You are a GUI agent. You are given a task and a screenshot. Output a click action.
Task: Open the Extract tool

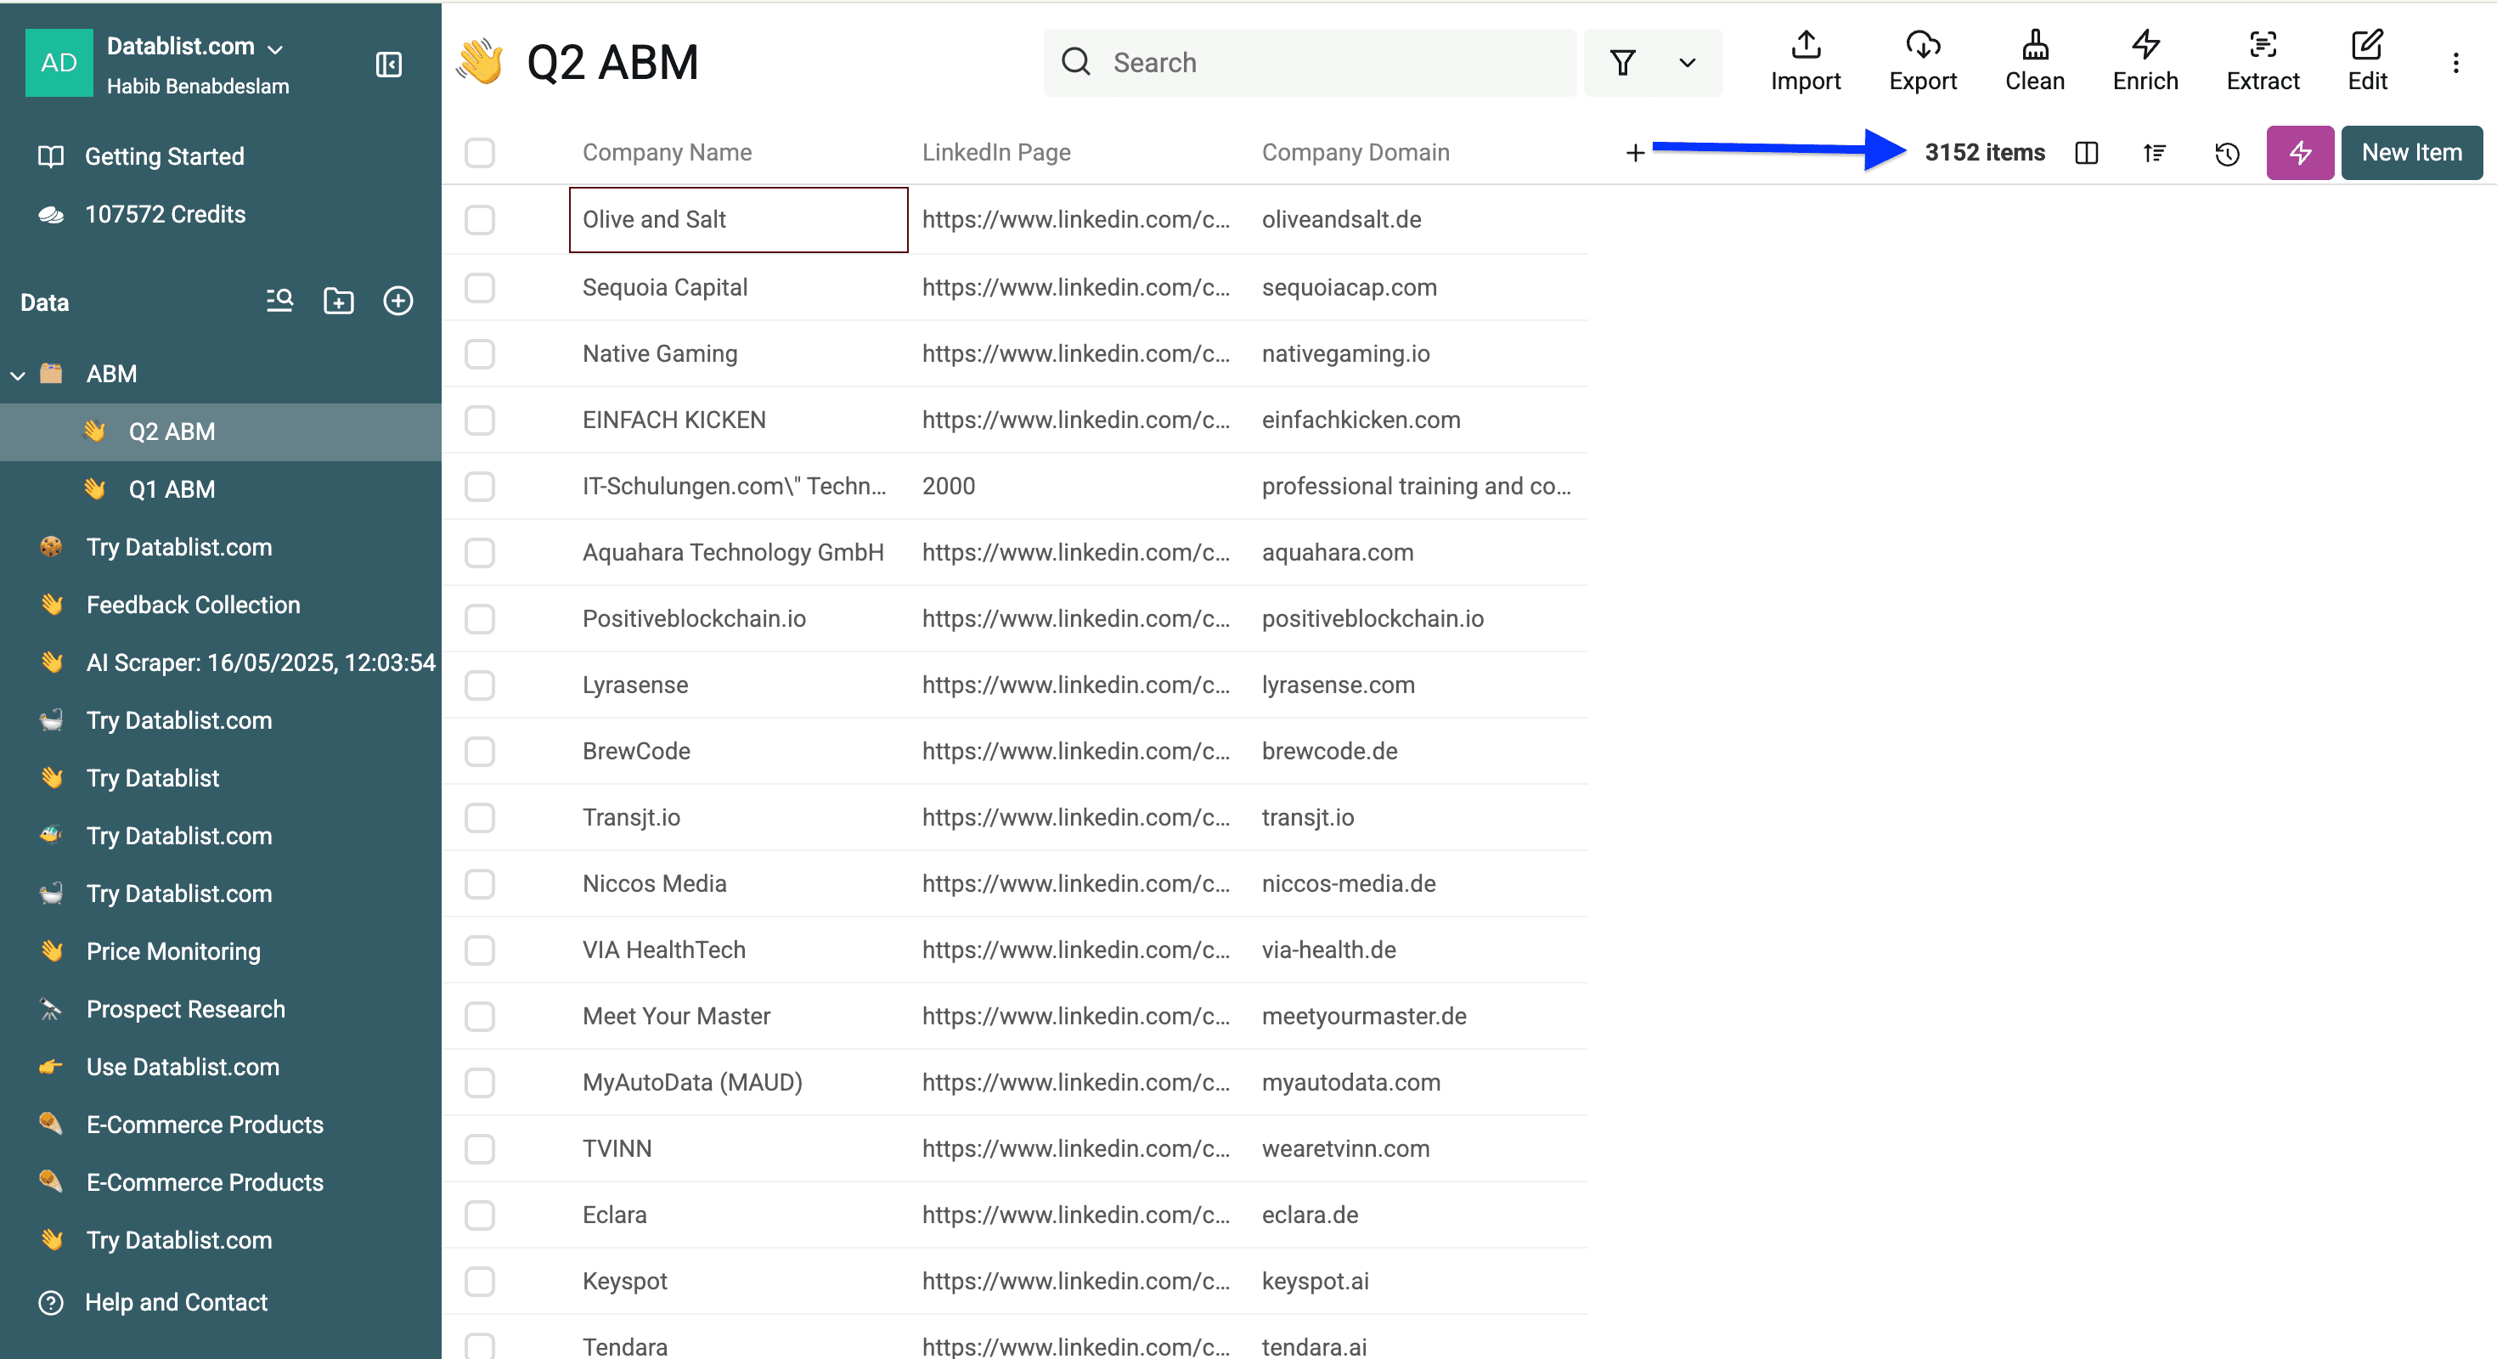coord(2263,61)
